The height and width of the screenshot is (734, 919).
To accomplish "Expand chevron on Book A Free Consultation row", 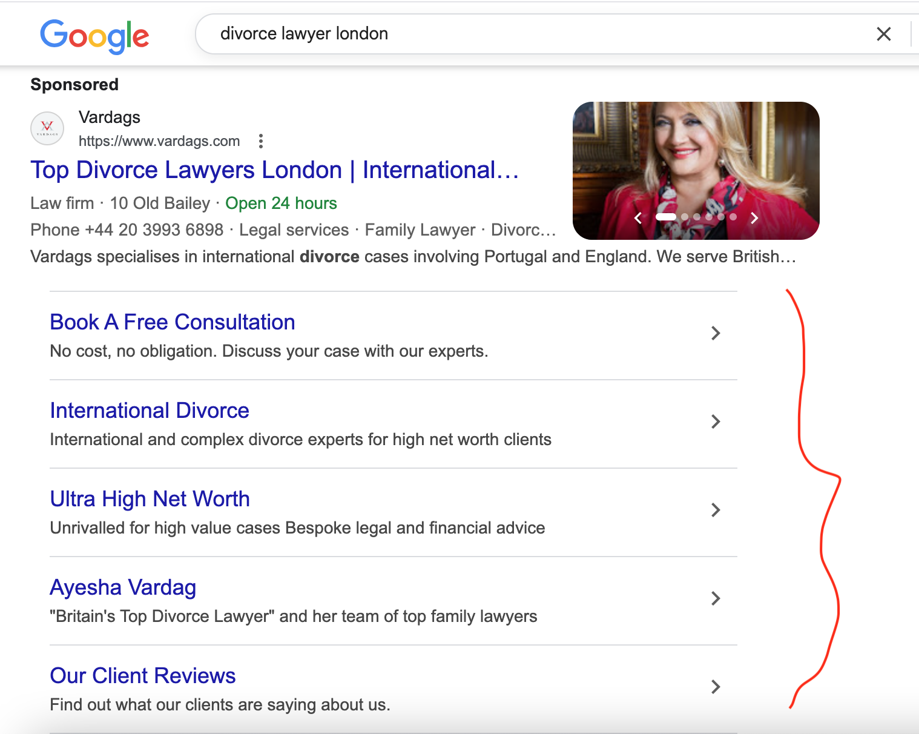I will 716,333.
